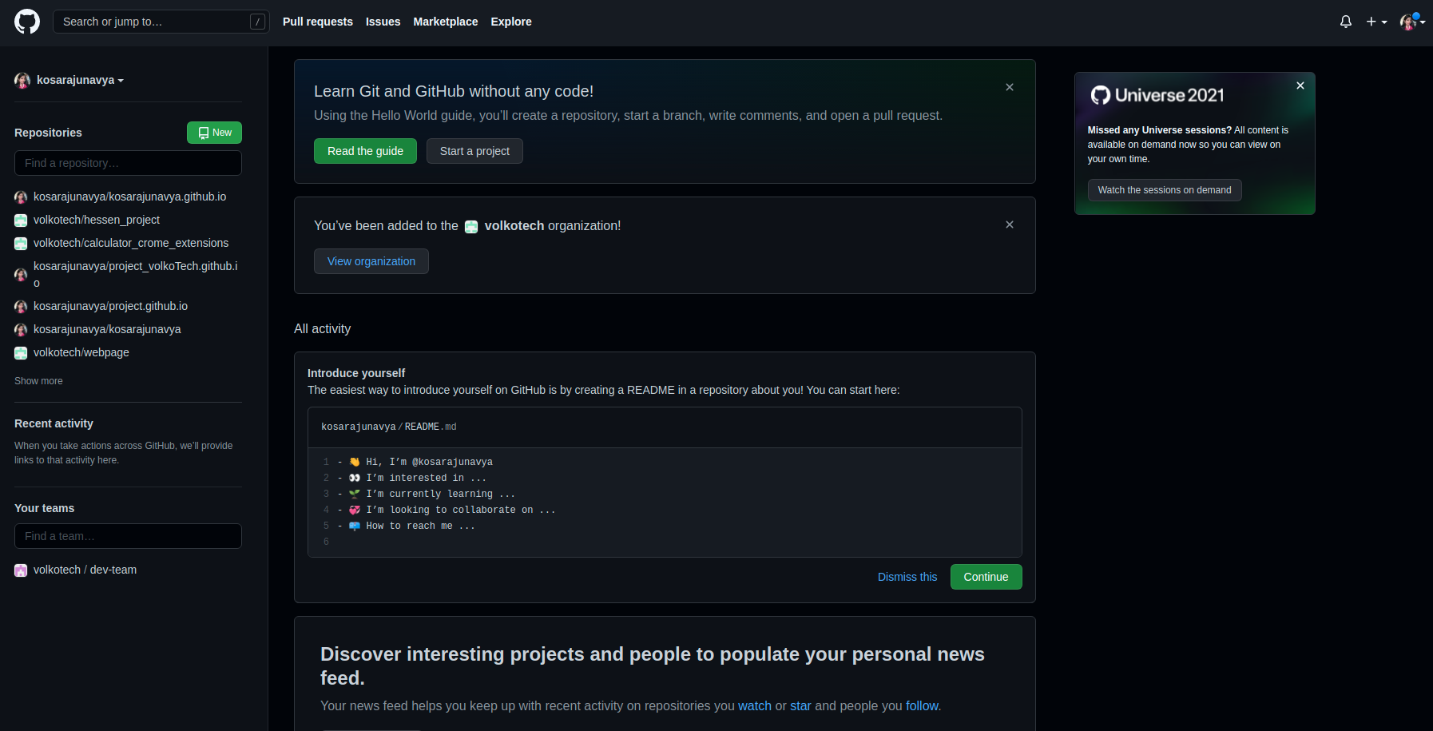Click Watch the sessions on demand

[x=1165, y=190]
